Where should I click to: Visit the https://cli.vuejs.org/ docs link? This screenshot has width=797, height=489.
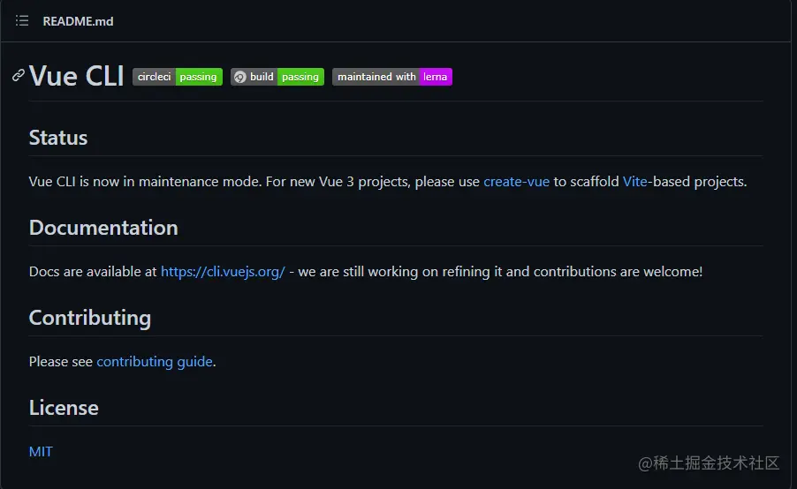tap(223, 272)
